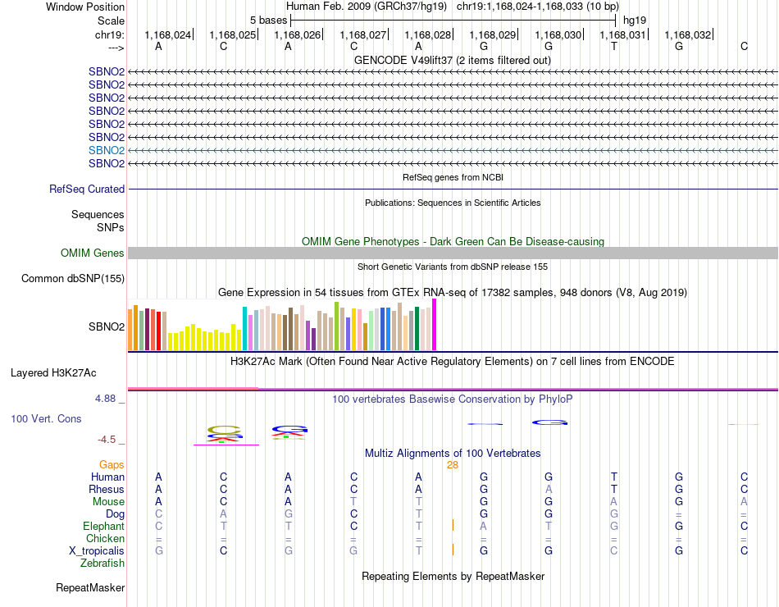Open the RefSeq genes from NCBI title
779x607 pixels.
pos(453,177)
